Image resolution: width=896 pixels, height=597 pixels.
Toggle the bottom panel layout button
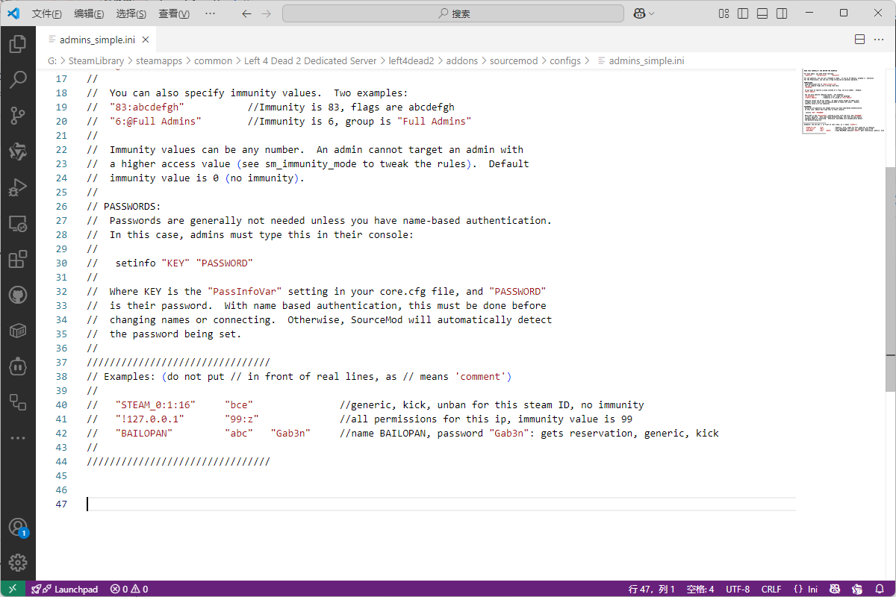click(762, 13)
